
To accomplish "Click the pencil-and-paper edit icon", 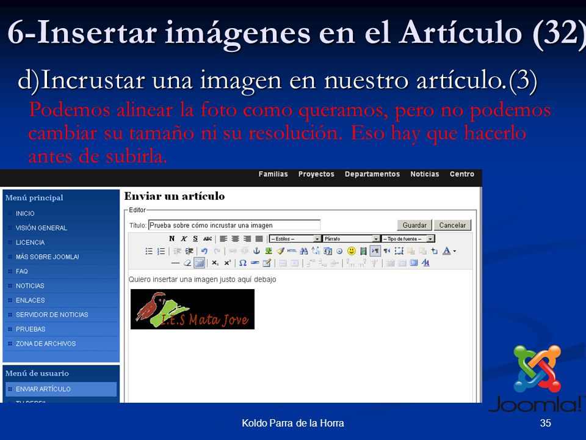I will [267, 263].
